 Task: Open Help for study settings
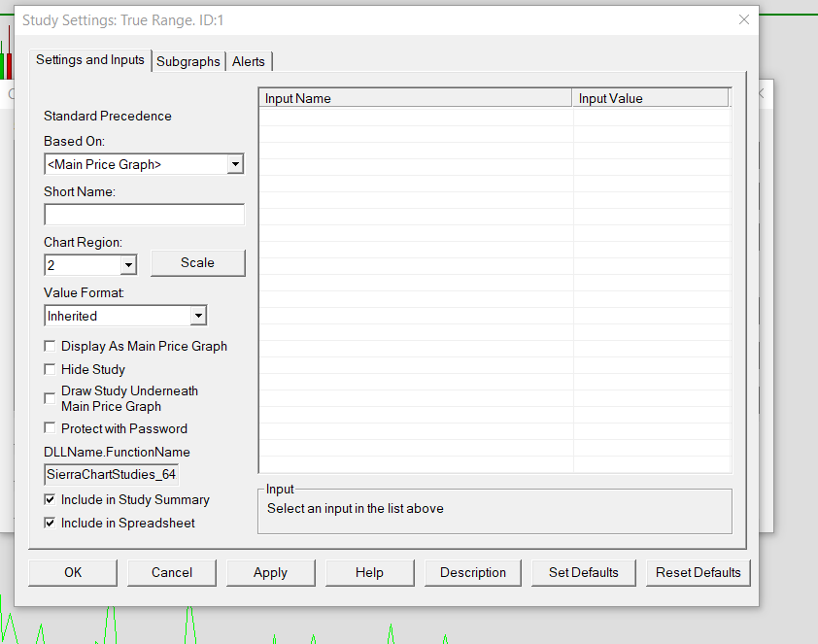pos(369,572)
